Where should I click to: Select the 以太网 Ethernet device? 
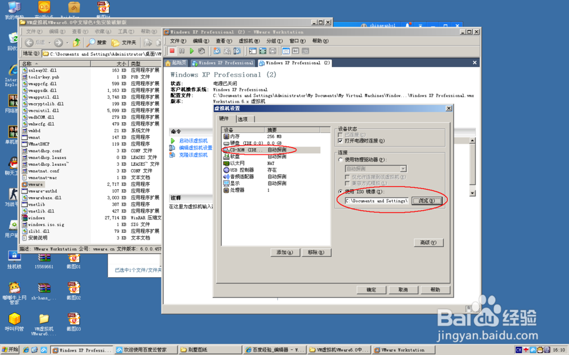tap(271, 164)
